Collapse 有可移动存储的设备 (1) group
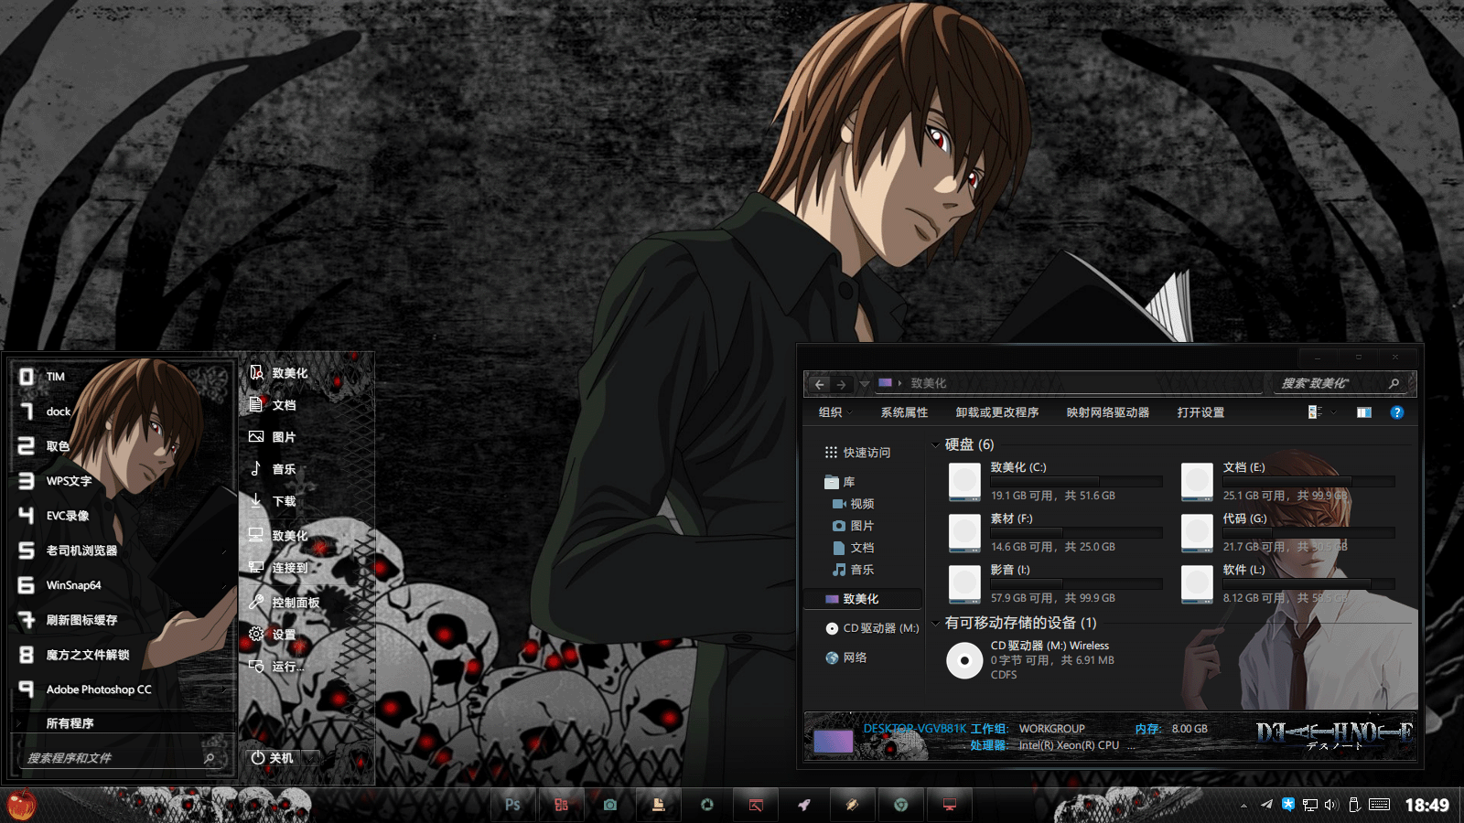The image size is (1464, 823). (x=935, y=623)
